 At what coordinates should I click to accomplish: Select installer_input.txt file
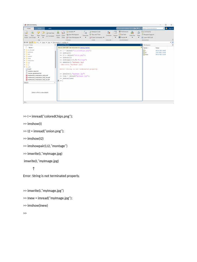[x=32, y=71]
